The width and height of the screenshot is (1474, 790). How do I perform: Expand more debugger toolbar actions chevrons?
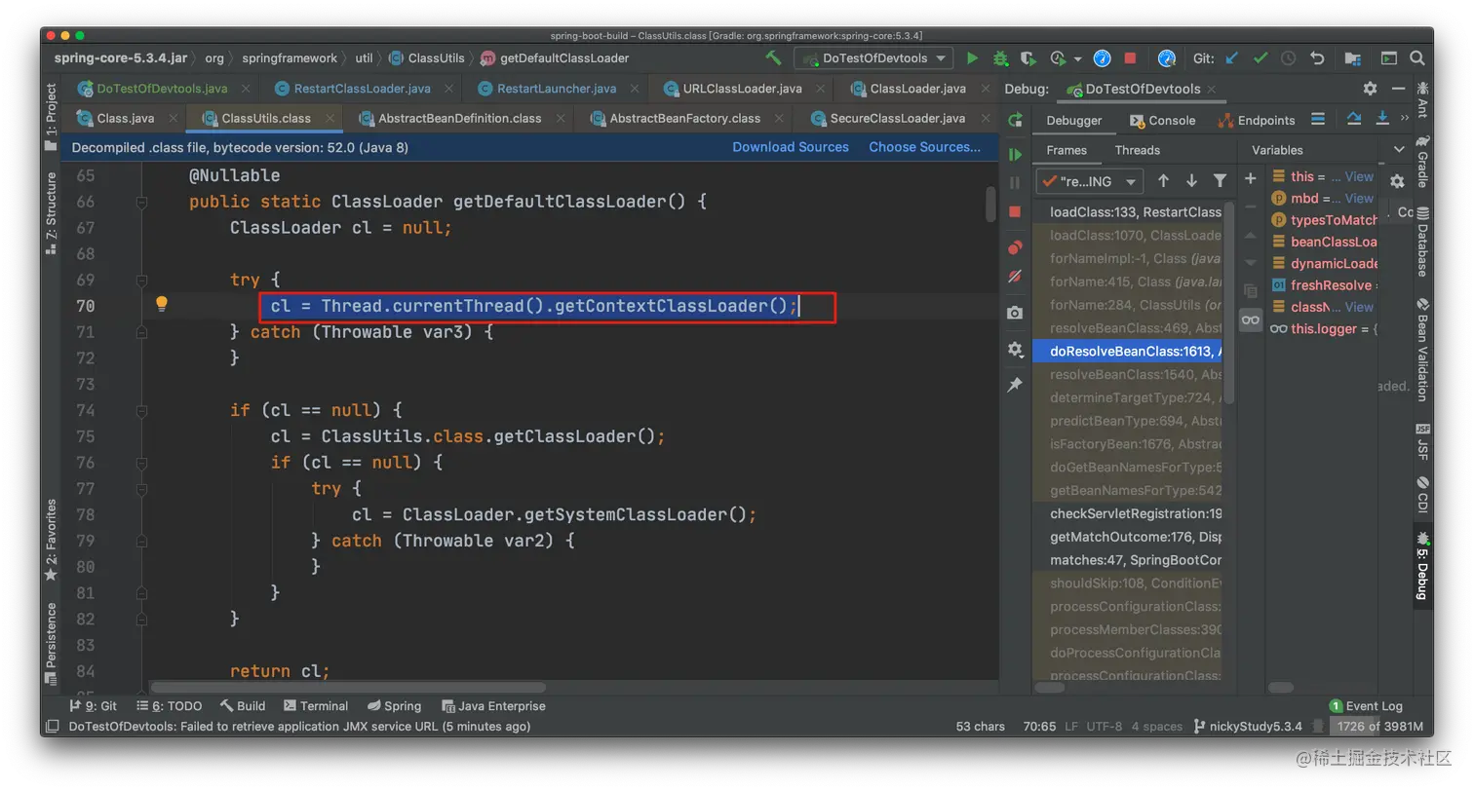point(1406,120)
